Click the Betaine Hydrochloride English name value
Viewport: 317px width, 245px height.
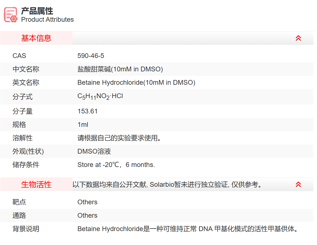pos(136,83)
